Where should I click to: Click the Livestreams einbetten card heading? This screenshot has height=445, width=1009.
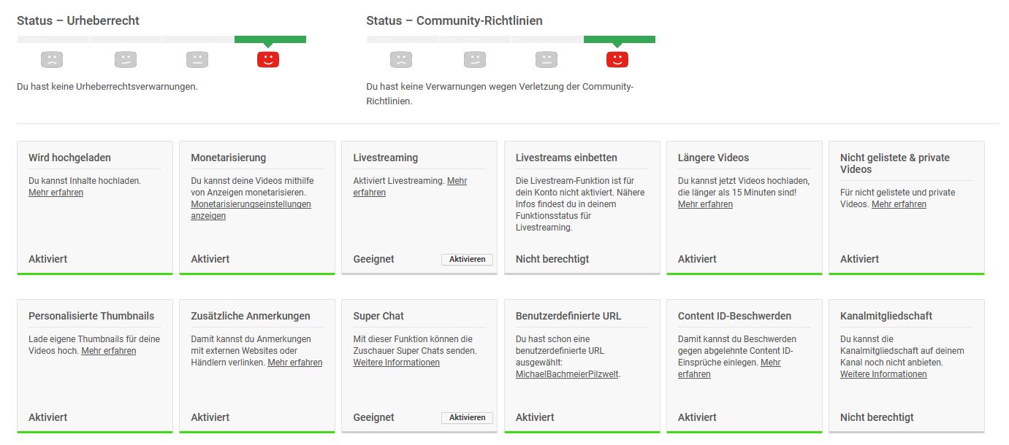[x=566, y=158]
